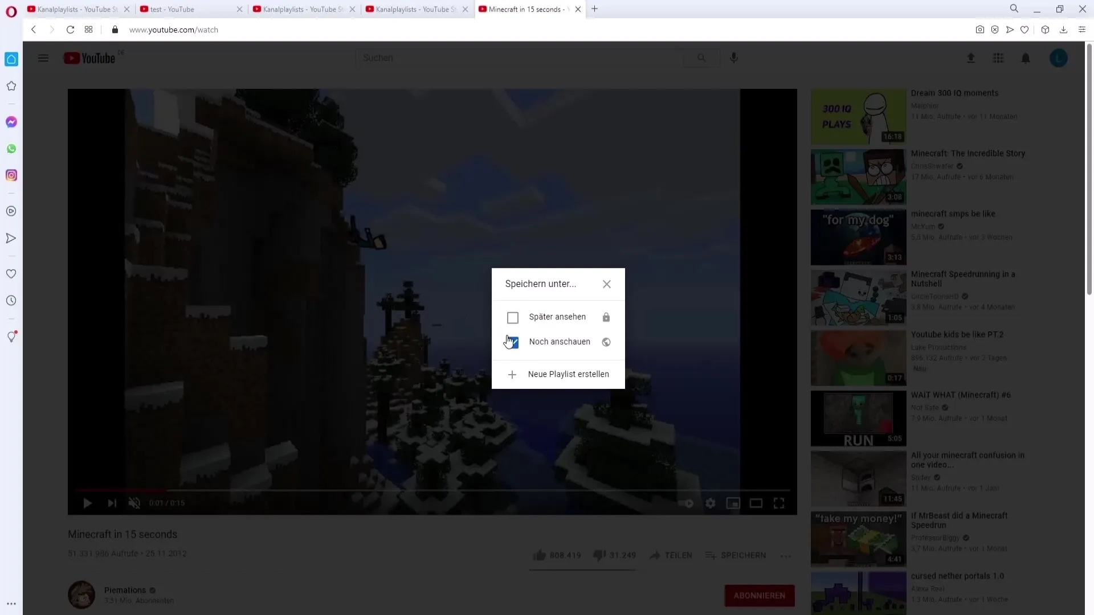Switch to theater mode
This screenshot has height=615, width=1094.
(x=756, y=503)
